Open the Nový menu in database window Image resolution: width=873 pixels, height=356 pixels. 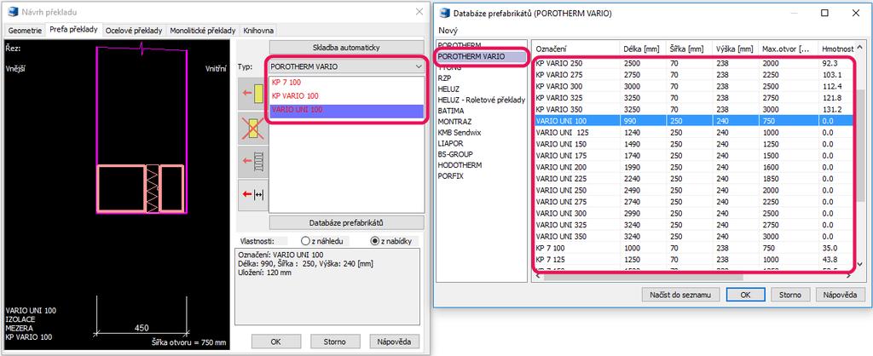(448, 31)
